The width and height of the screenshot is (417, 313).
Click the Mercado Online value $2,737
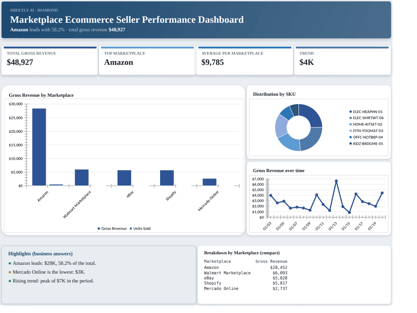coord(280,289)
